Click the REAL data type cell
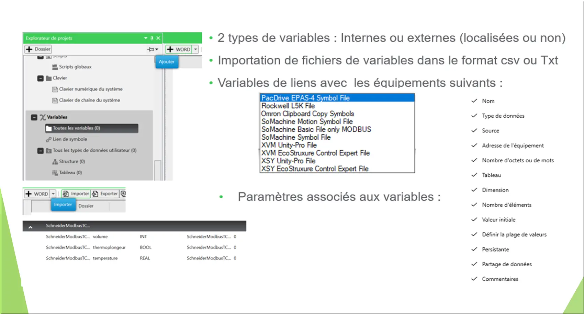The width and height of the screenshot is (584, 314). pyautogui.click(x=145, y=258)
